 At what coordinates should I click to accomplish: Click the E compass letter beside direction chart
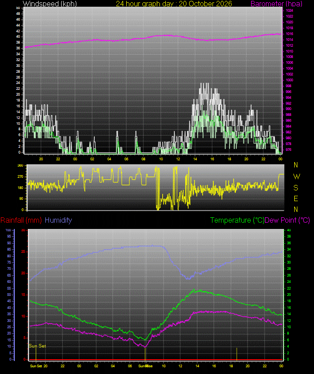pyautogui.click(x=296, y=198)
